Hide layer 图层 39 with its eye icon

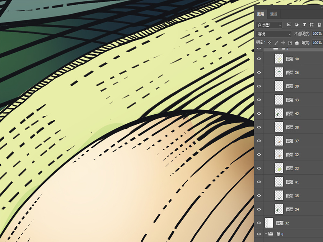click(x=259, y=86)
